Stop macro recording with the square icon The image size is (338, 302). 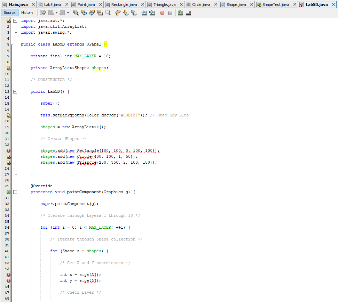[171, 13]
